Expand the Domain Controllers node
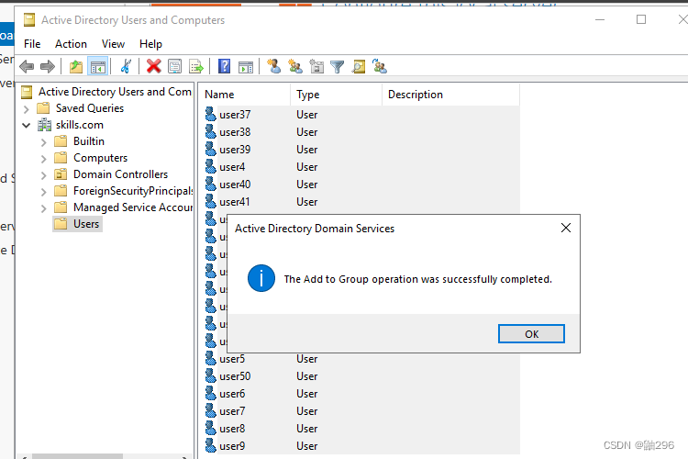This screenshot has width=688, height=459. tap(43, 174)
